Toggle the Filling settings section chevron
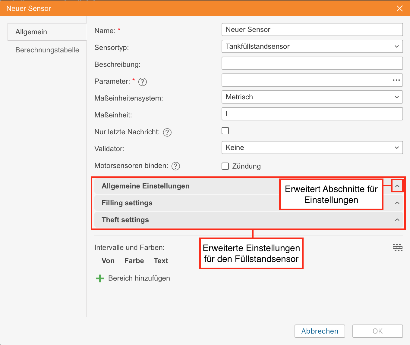The image size is (410, 345). [x=397, y=203]
